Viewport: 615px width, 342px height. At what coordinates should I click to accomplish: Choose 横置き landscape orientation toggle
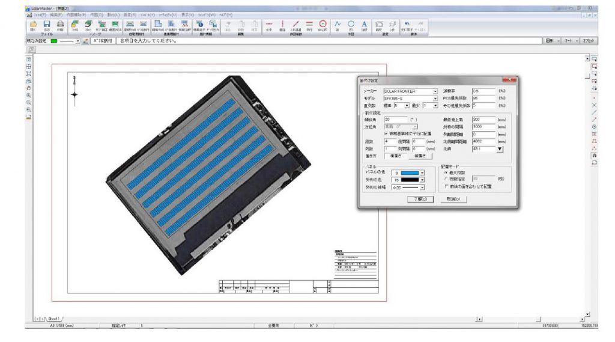[x=395, y=156]
